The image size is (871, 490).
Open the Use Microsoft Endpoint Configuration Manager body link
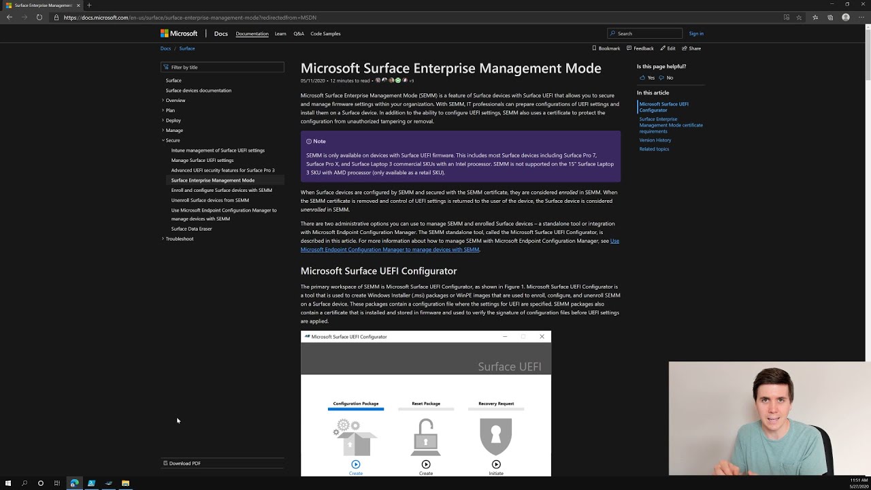tap(460, 245)
